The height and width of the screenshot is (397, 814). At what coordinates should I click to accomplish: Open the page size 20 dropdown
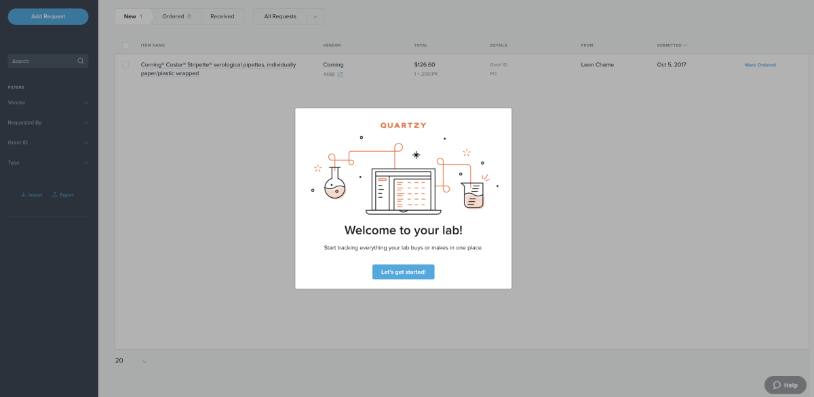click(x=132, y=361)
